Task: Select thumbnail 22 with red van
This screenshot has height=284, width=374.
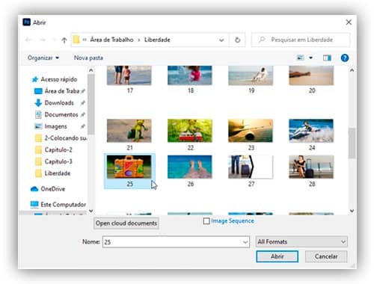Action: coord(190,131)
